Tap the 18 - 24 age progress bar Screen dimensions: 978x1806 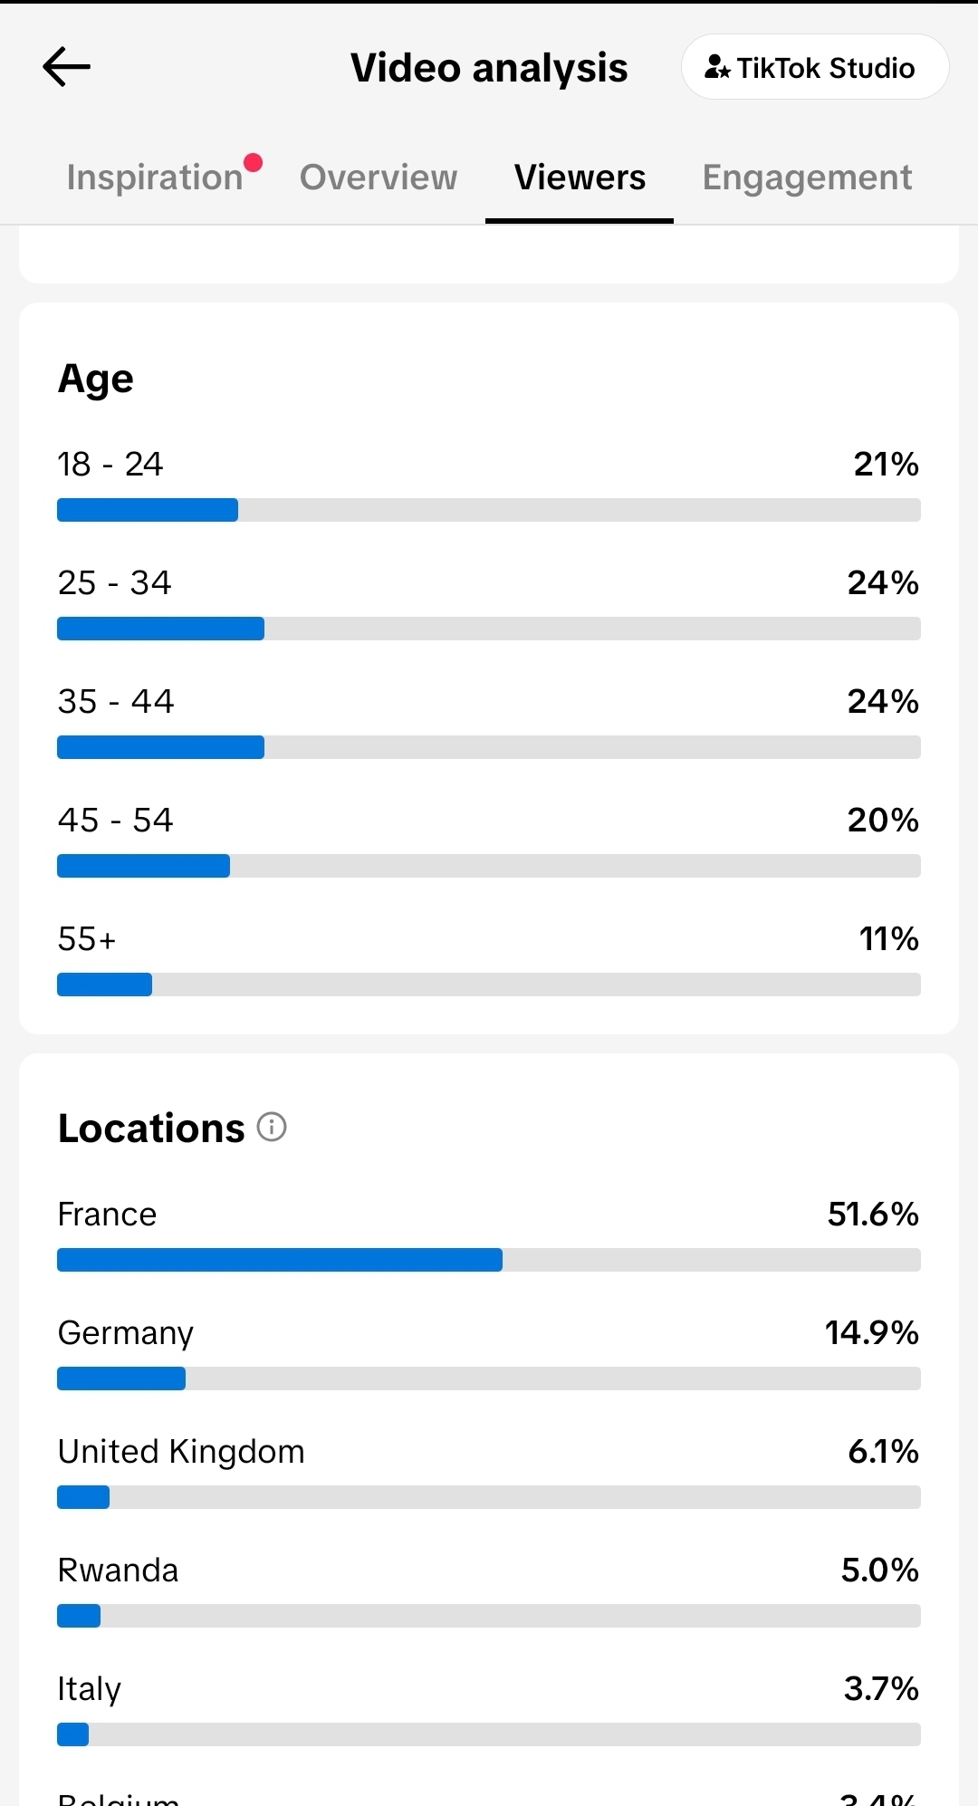point(489,510)
